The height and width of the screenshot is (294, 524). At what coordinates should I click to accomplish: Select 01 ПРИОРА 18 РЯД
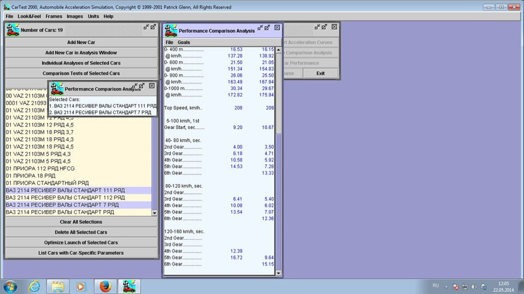(x=78, y=176)
